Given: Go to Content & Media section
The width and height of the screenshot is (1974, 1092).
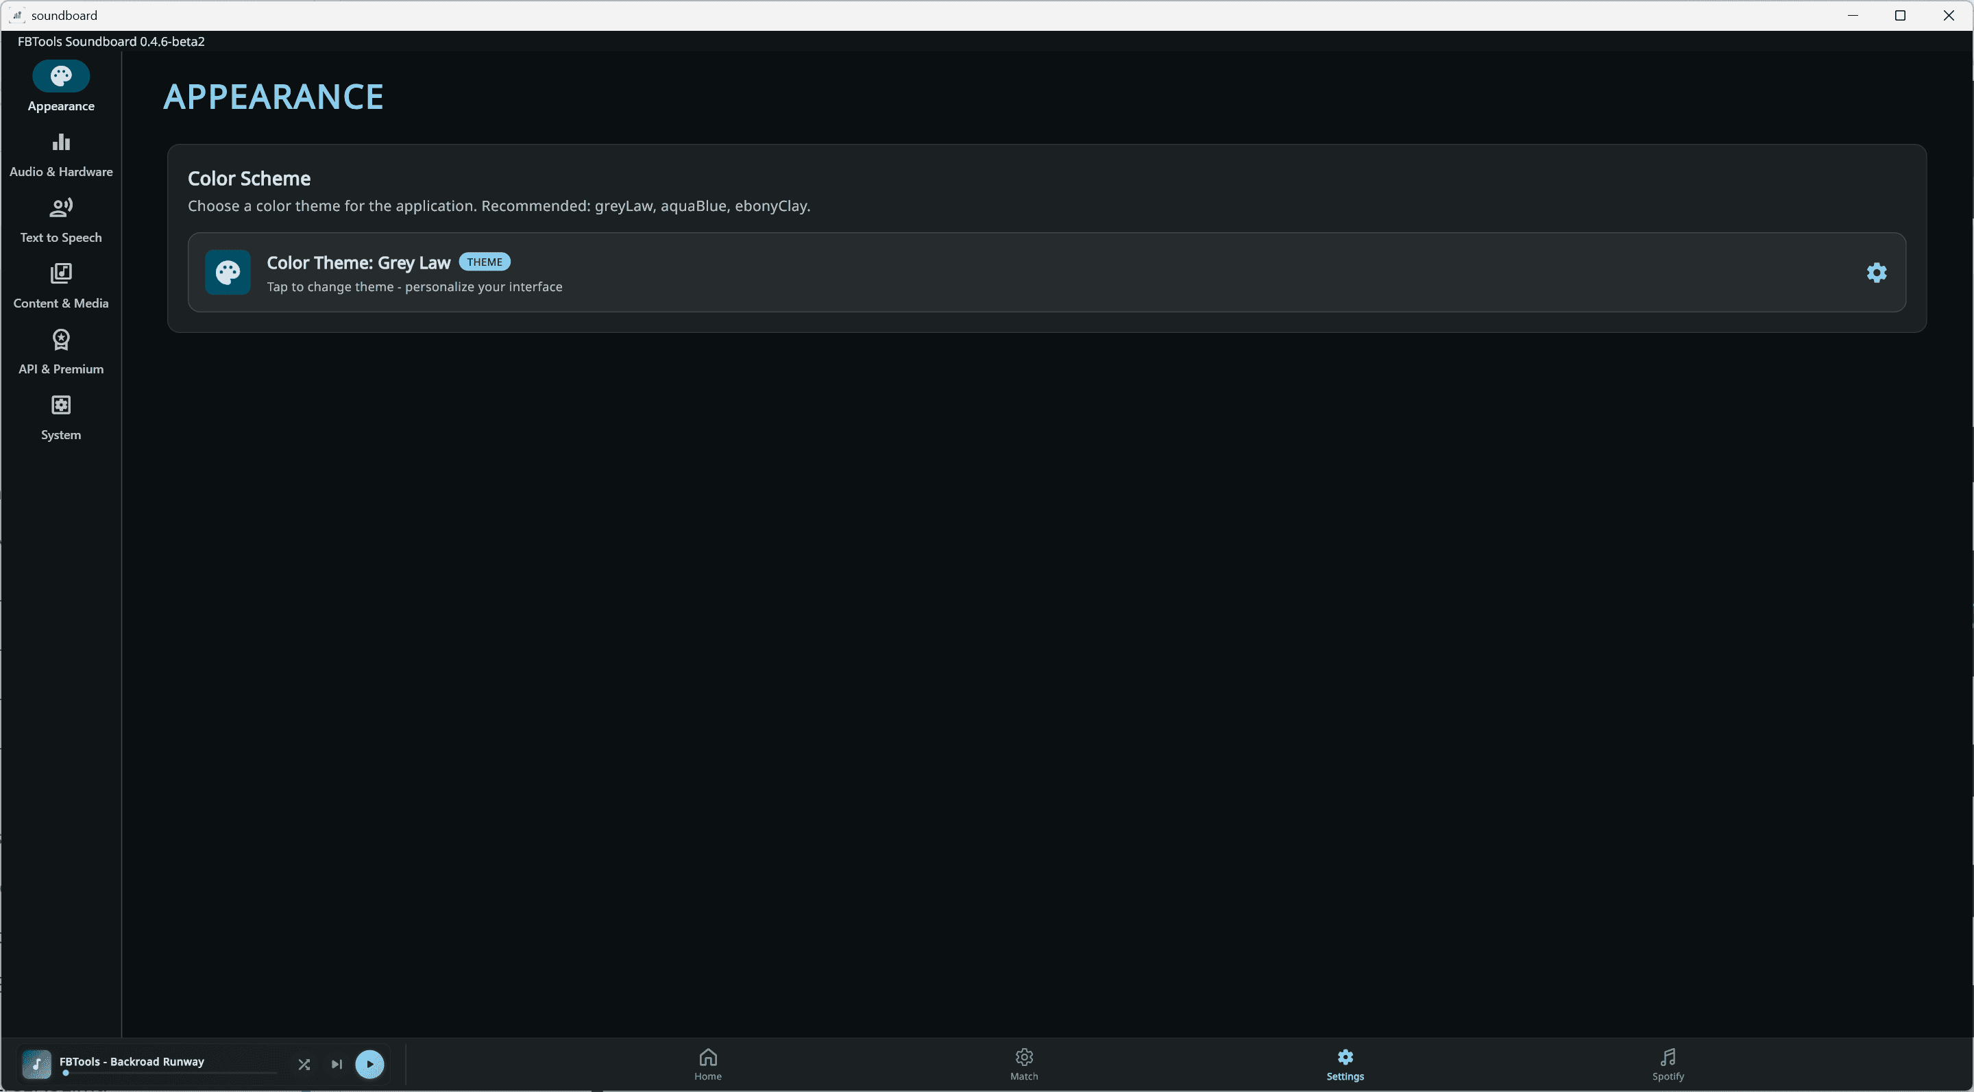Looking at the screenshot, I should coord(60,285).
